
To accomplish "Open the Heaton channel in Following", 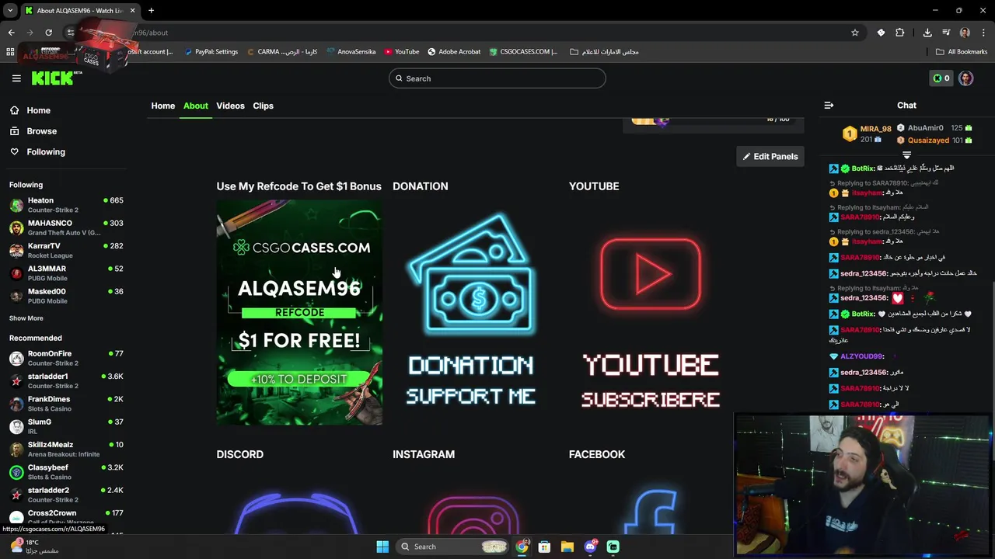I will tap(66, 205).
